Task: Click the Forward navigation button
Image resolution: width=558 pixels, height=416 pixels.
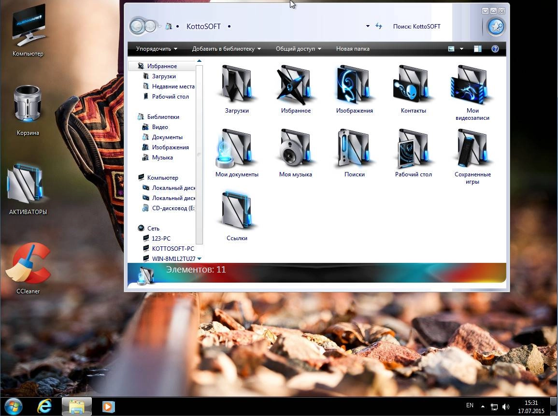Action: coord(151,26)
